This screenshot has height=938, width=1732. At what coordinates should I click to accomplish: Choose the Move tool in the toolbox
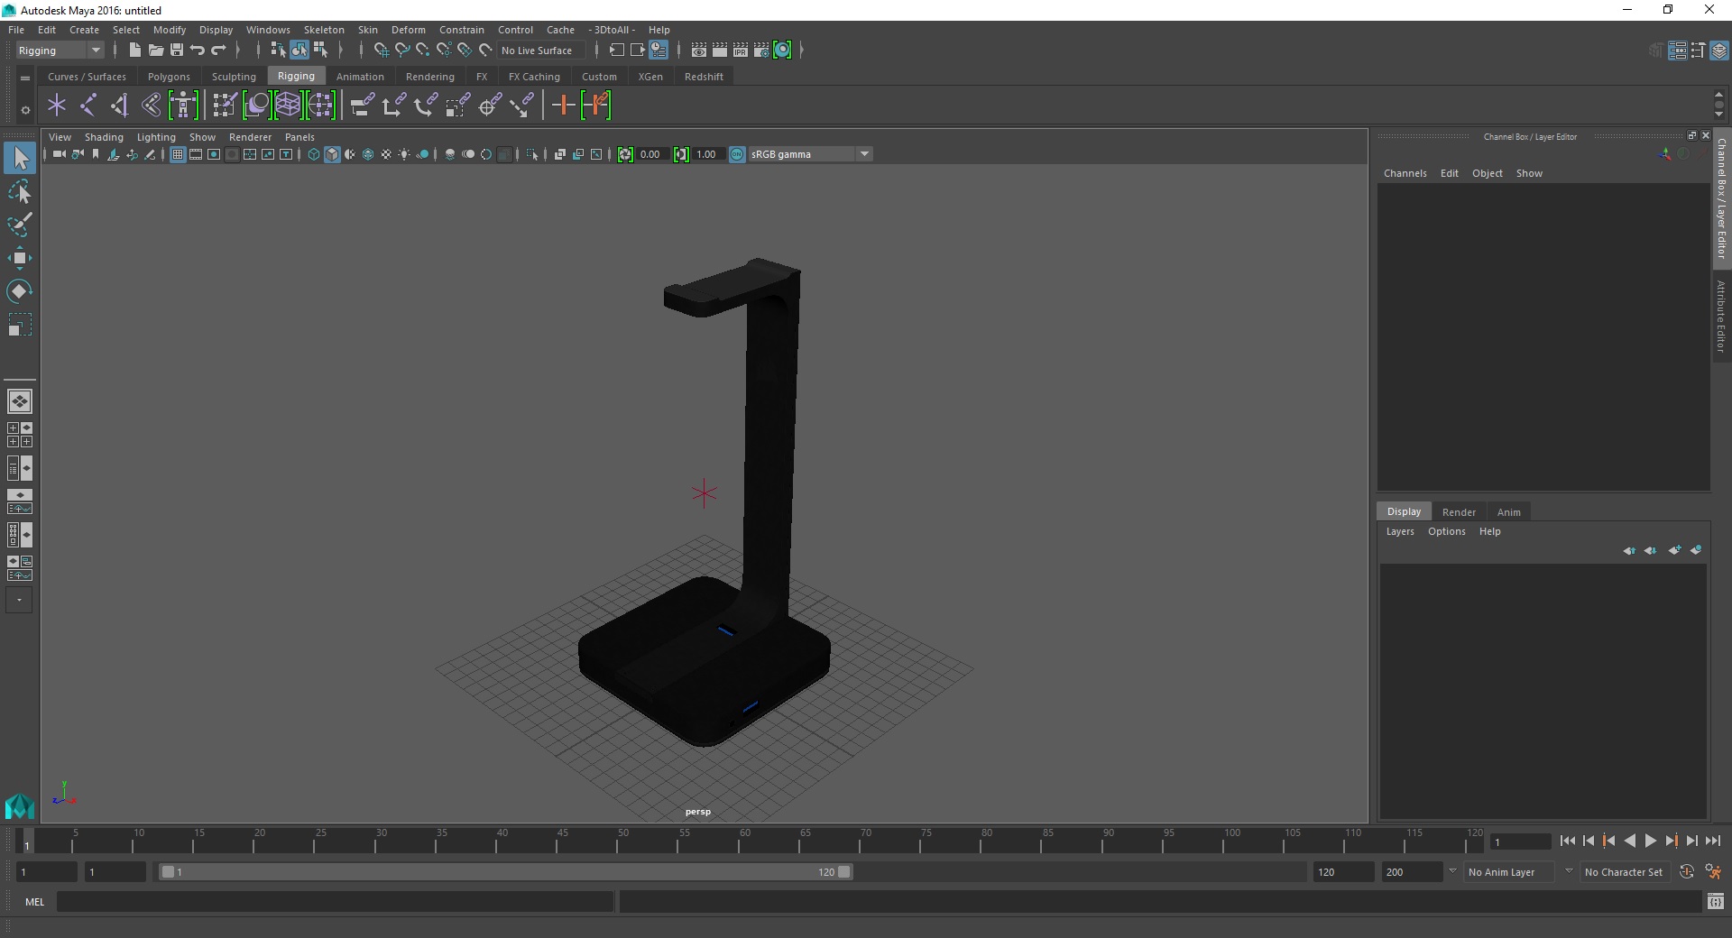[20, 258]
